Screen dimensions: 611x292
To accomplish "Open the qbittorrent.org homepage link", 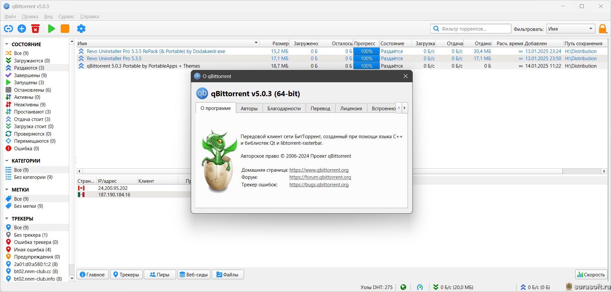I will [x=319, y=170].
